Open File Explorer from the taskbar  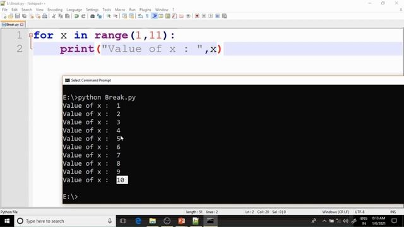click(153, 221)
